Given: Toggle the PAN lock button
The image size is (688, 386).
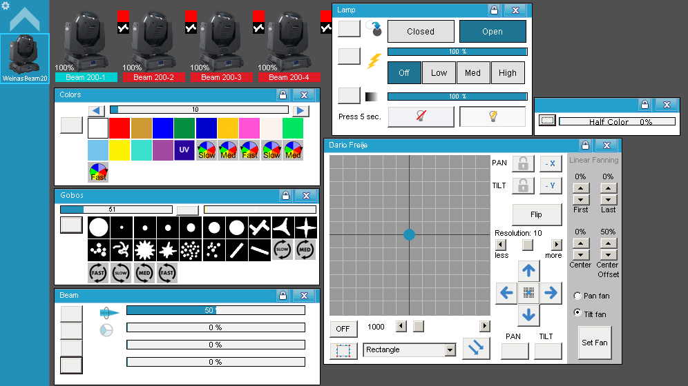Looking at the screenshot, I should point(523,163).
